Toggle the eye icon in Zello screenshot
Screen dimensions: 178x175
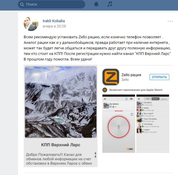(x=131, y=99)
